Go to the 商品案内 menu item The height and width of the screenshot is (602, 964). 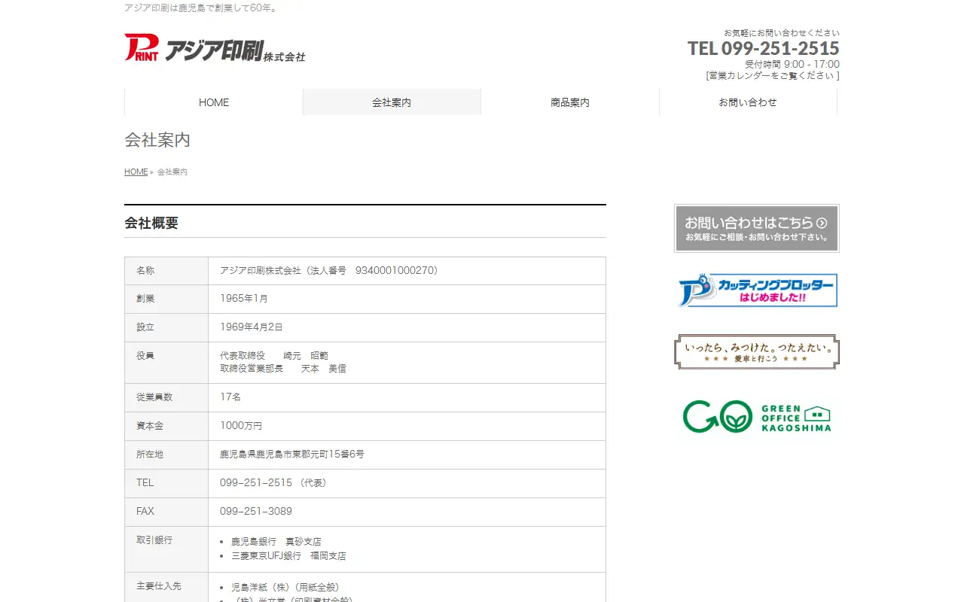coord(570,102)
